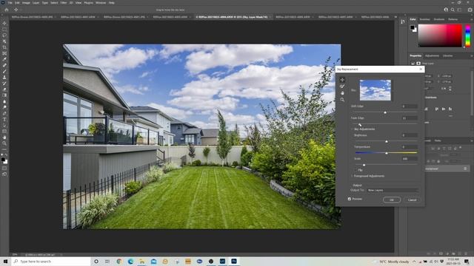Viewport: 474px width, 266px height.
Task: Pick the Hand tool in Sky Replacement dialog
Action: 342,93
